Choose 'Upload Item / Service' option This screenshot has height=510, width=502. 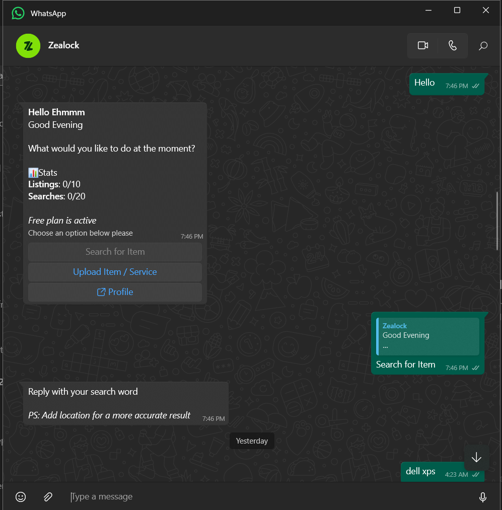tap(115, 272)
